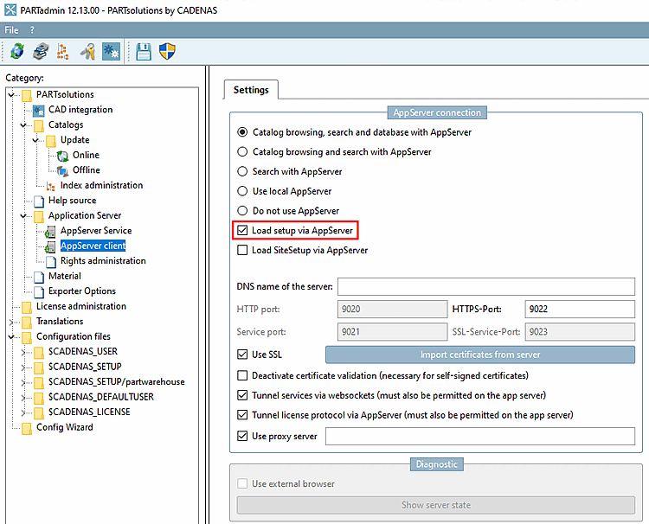
Task: Click the AppServer Service icon in tree
Action: (x=50, y=231)
